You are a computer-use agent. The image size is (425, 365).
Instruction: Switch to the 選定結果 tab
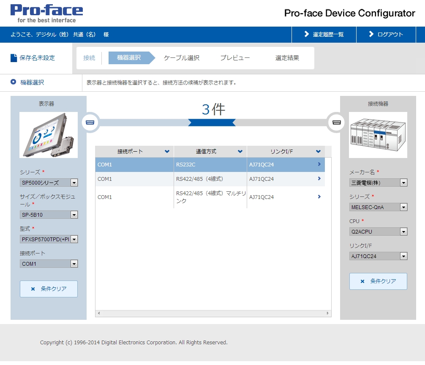[x=286, y=58]
